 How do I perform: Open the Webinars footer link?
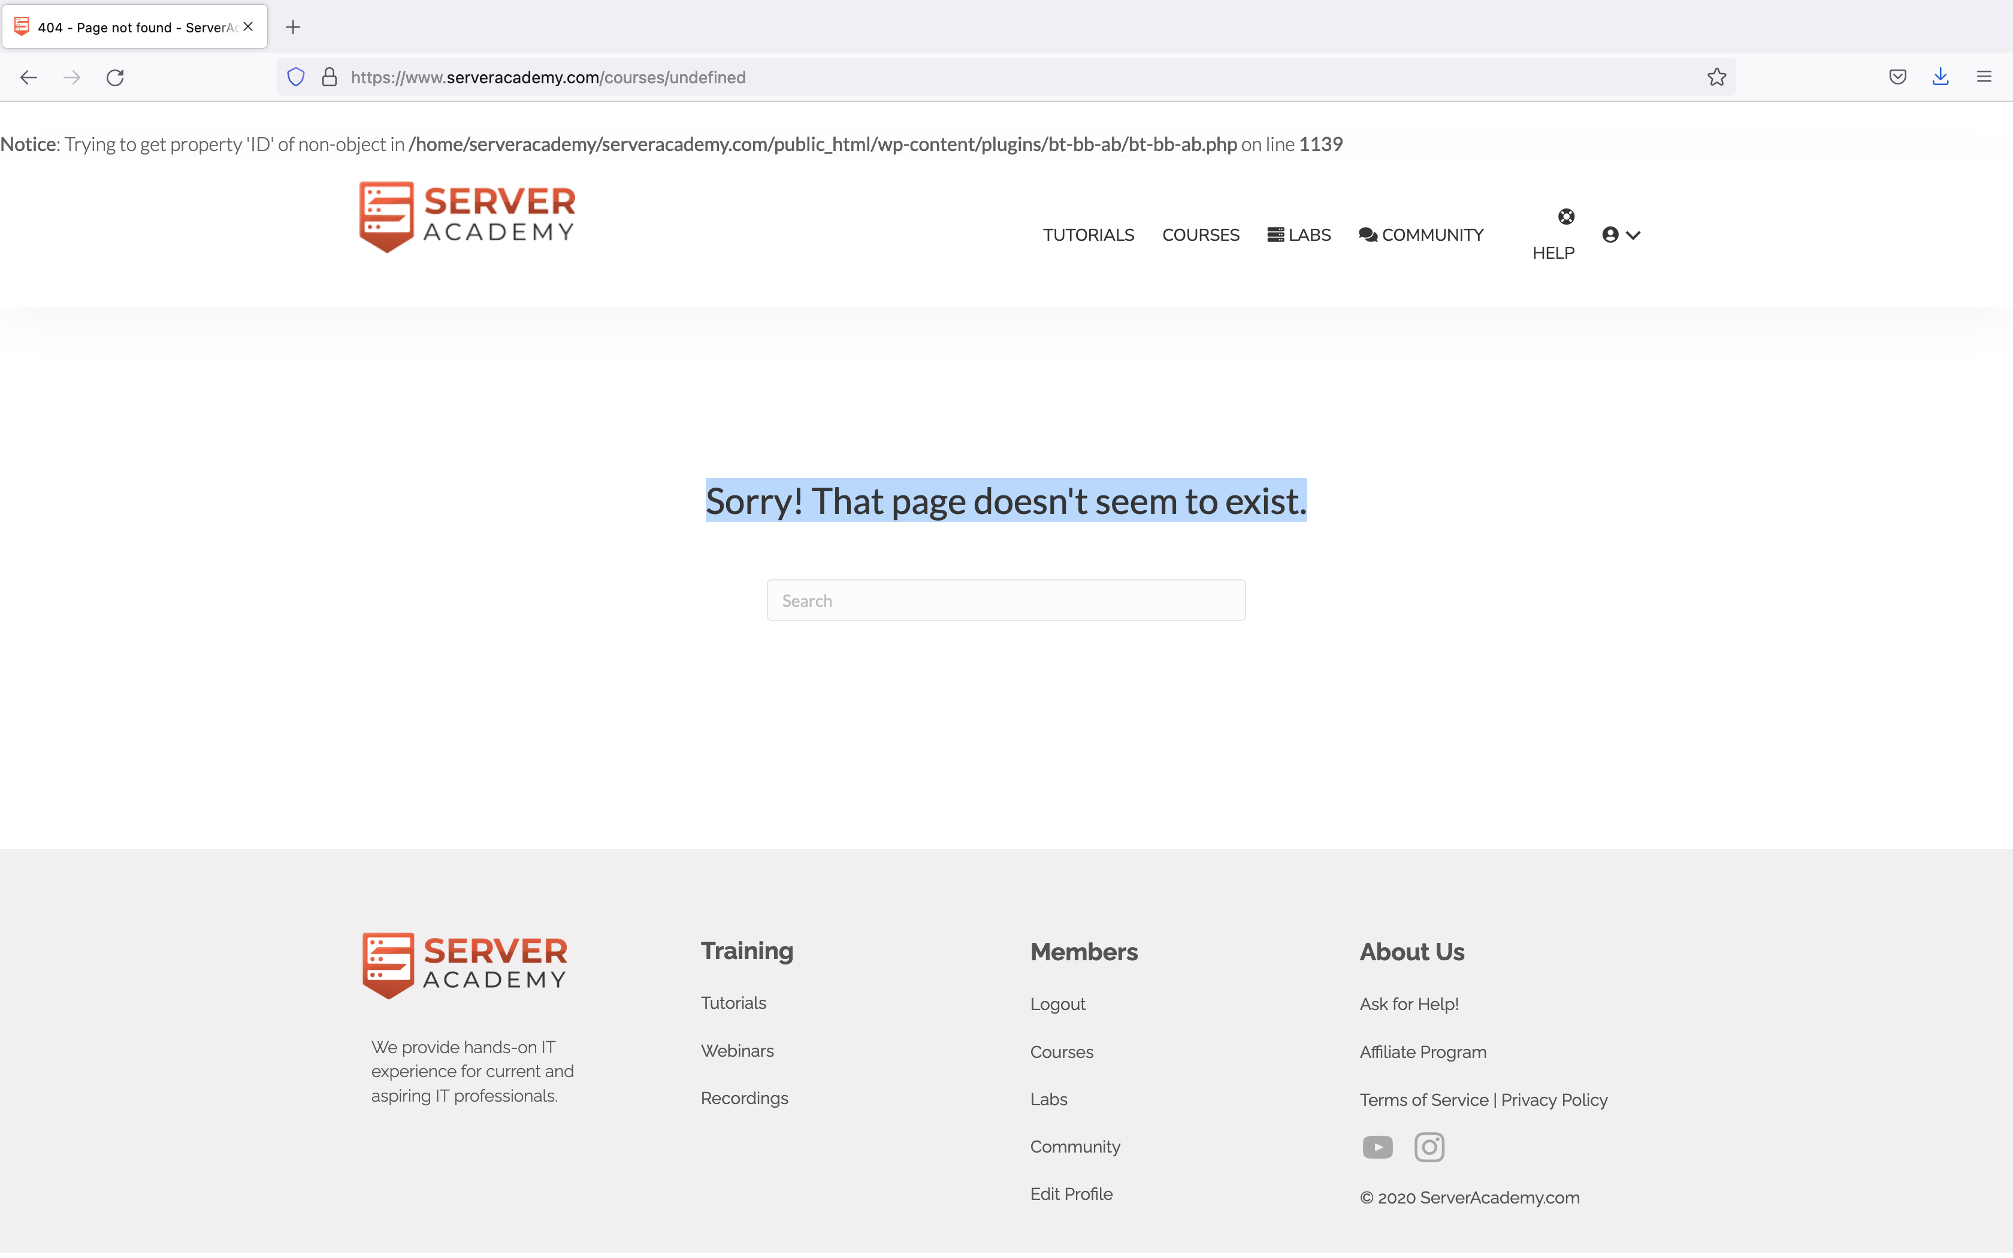pyautogui.click(x=737, y=1051)
